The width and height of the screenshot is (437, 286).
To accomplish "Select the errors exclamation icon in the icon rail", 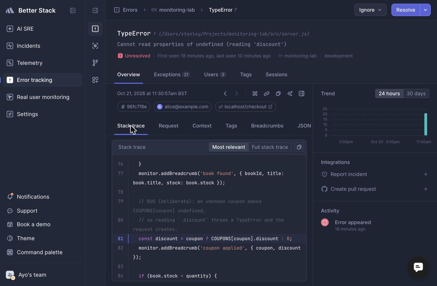I will click(95, 29).
